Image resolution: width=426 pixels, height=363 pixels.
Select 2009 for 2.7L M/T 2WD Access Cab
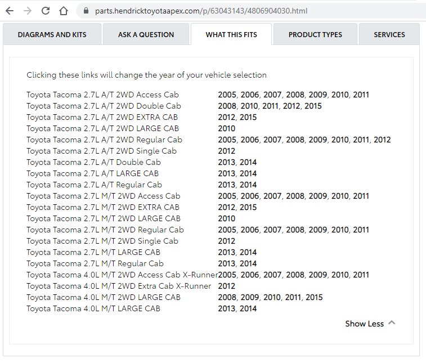click(x=318, y=196)
